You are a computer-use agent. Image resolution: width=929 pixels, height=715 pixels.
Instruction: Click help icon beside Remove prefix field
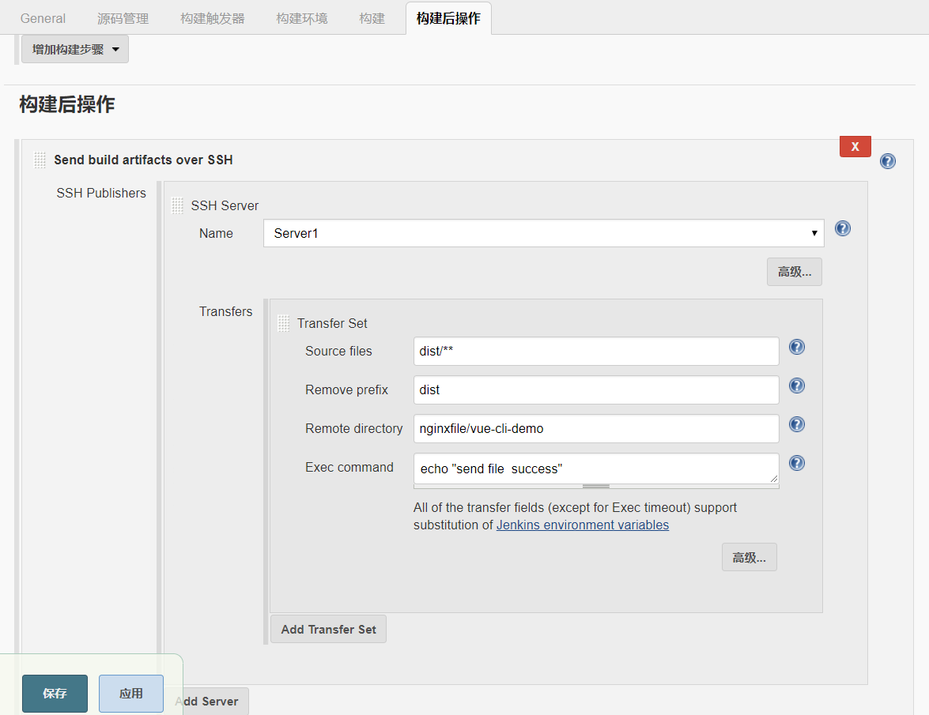click(797, 386)
